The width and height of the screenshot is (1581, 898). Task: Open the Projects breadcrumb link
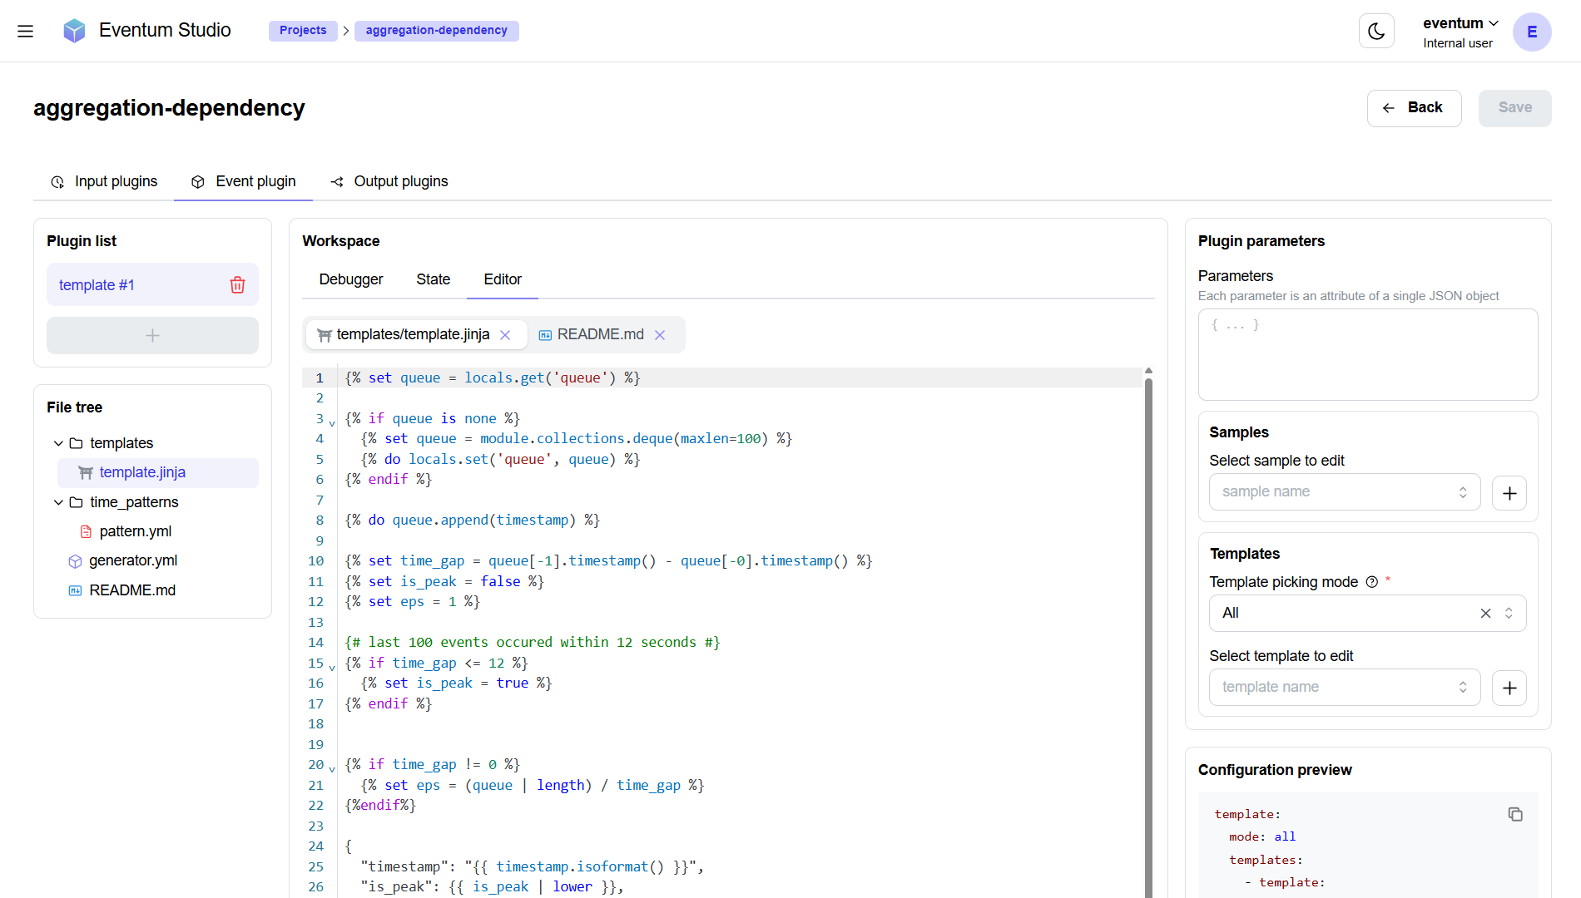click(303, 30)
